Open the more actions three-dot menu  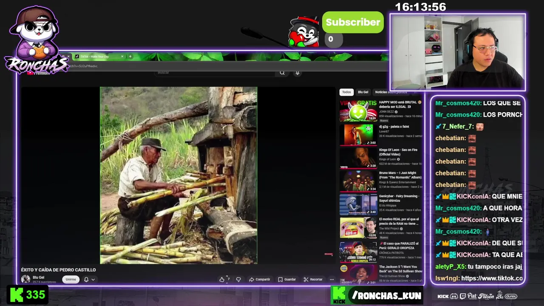(332, 279)
